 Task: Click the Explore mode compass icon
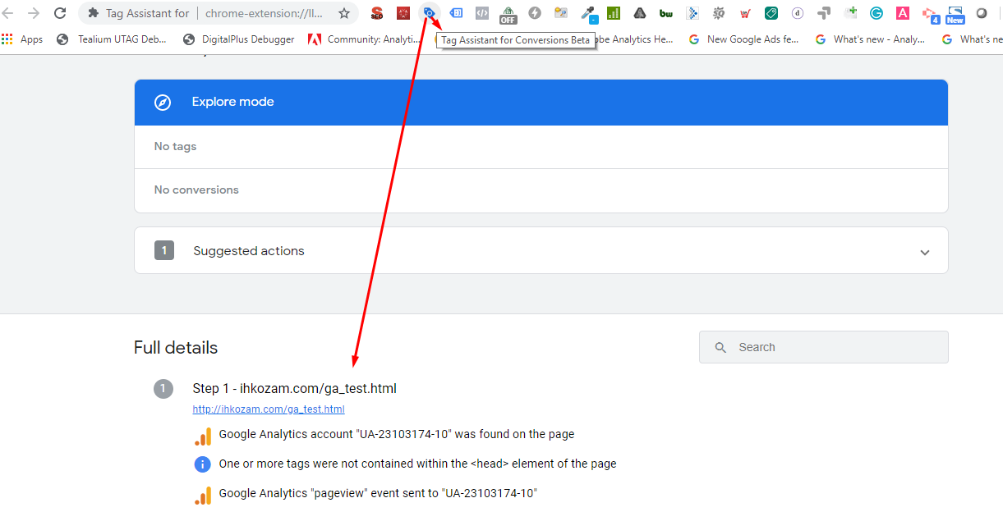pos(163,103)
